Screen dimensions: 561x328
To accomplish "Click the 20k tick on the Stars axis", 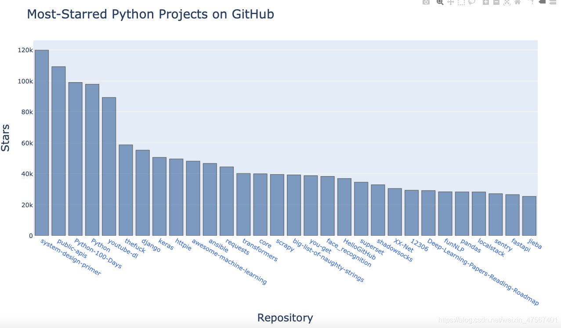I will pyautogui.click(x=26, y=205).
